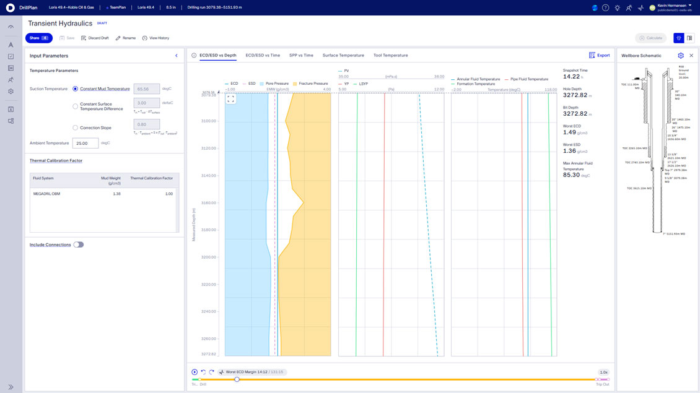Click the fullscreen expand icon on chart
The height and width of the screenshot is (393, 700).
click(x=231, y=99)
